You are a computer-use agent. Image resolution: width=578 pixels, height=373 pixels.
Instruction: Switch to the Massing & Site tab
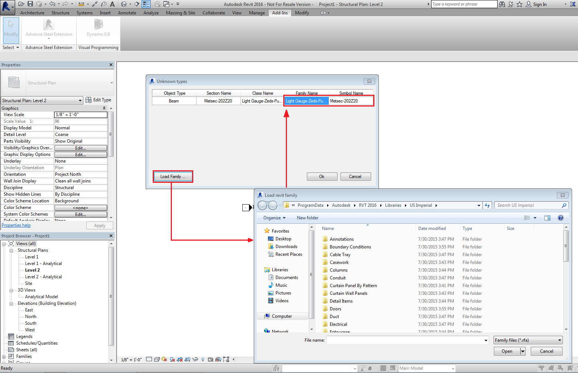tap(180, 13)
